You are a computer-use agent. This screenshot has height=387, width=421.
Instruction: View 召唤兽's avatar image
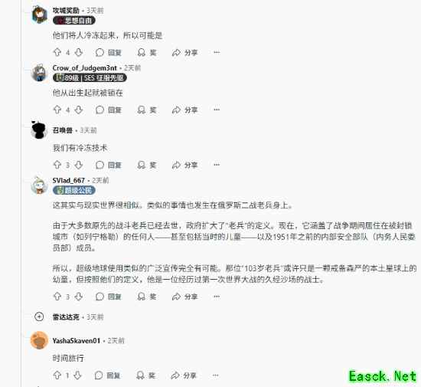[x=39, y=130]
